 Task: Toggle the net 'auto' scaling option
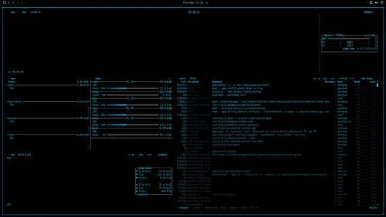pos(141,155)
